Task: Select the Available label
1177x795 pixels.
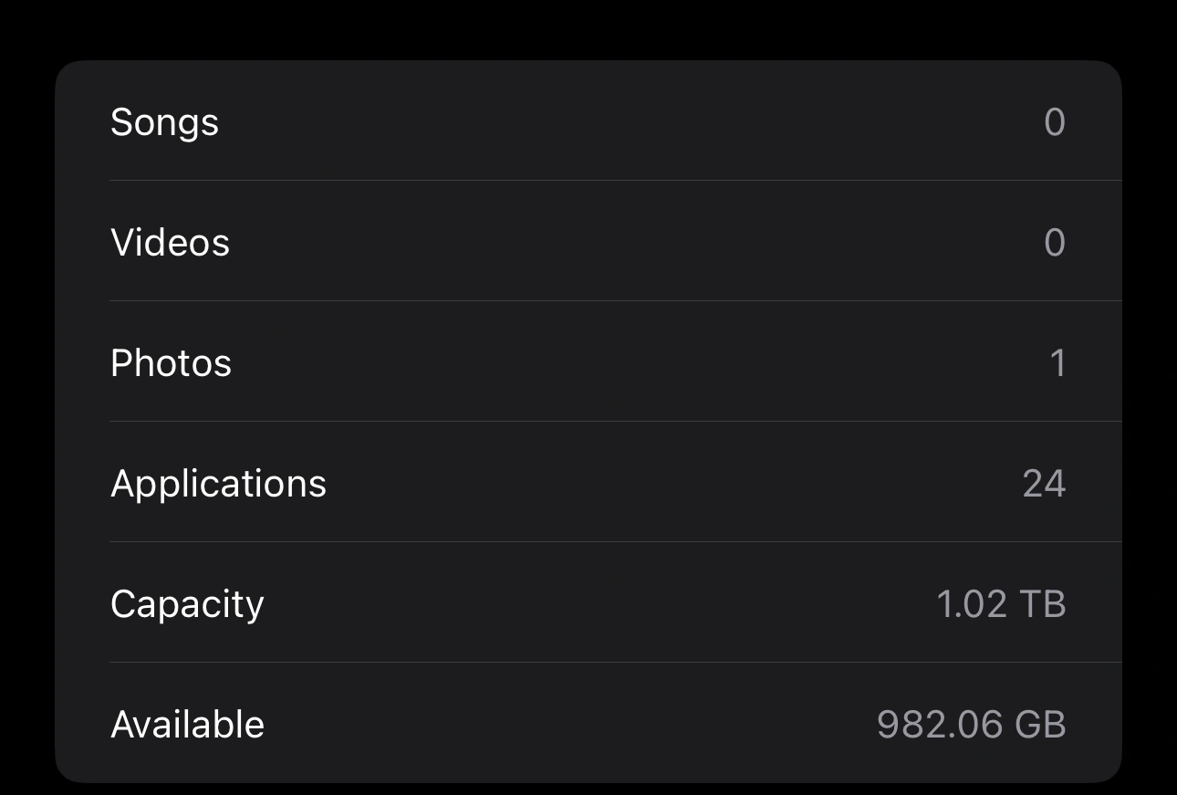Action: coord(187,725)
